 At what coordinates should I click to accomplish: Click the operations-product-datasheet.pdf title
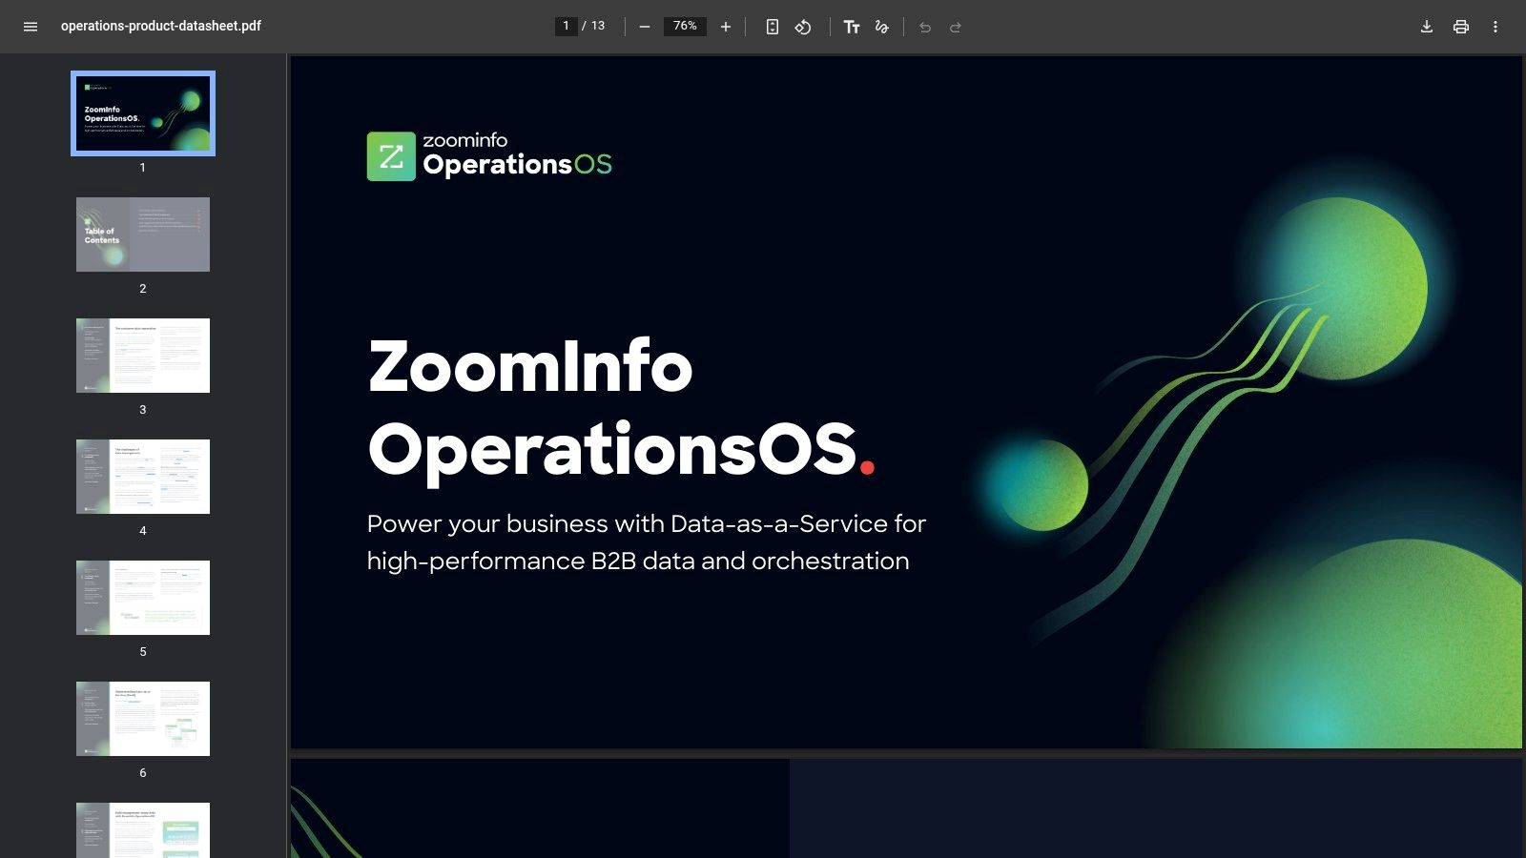point(161,26)
